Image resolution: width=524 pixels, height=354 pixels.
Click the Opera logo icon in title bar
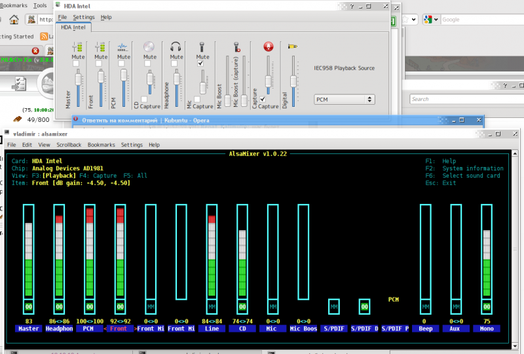[75, 119]
